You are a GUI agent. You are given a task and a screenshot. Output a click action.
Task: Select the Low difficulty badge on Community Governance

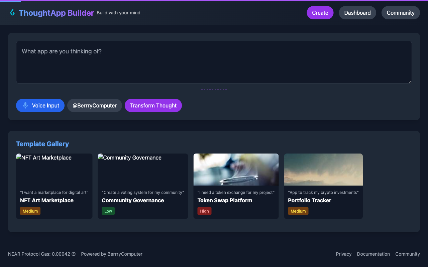tap(108, 211)
